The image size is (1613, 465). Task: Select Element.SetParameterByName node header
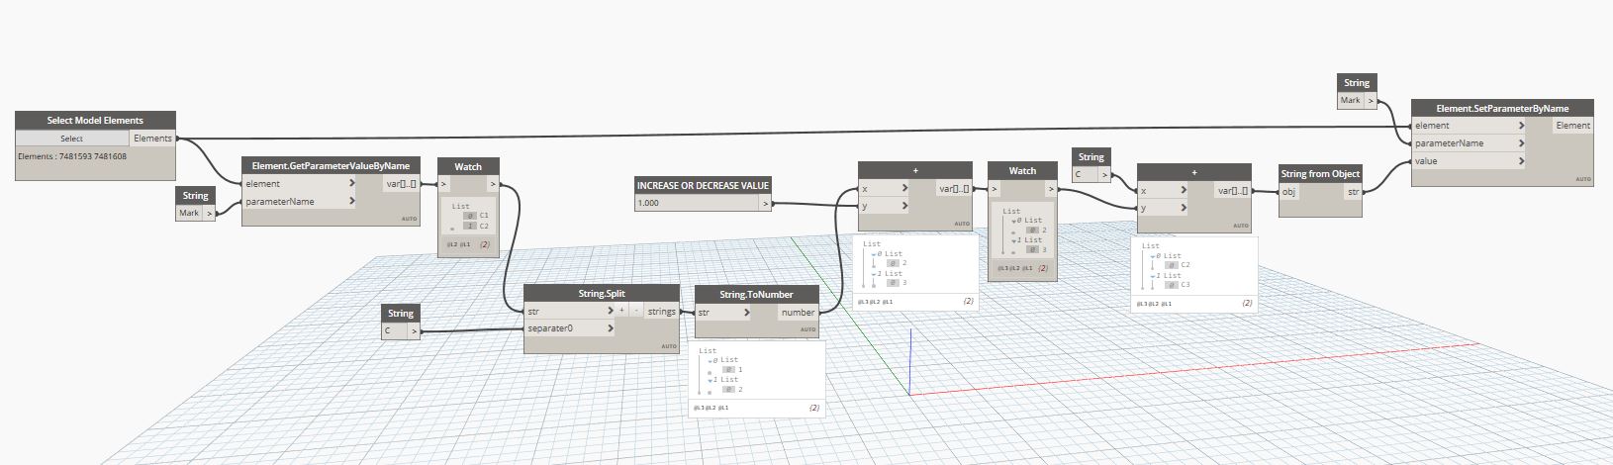tap(1502, 108)
